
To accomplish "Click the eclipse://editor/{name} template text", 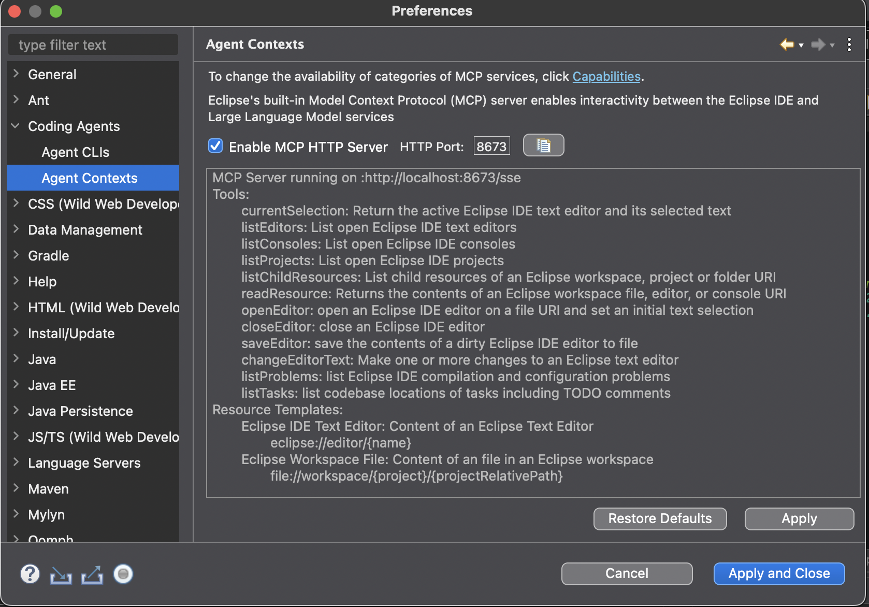I will (x=341, y=443).
